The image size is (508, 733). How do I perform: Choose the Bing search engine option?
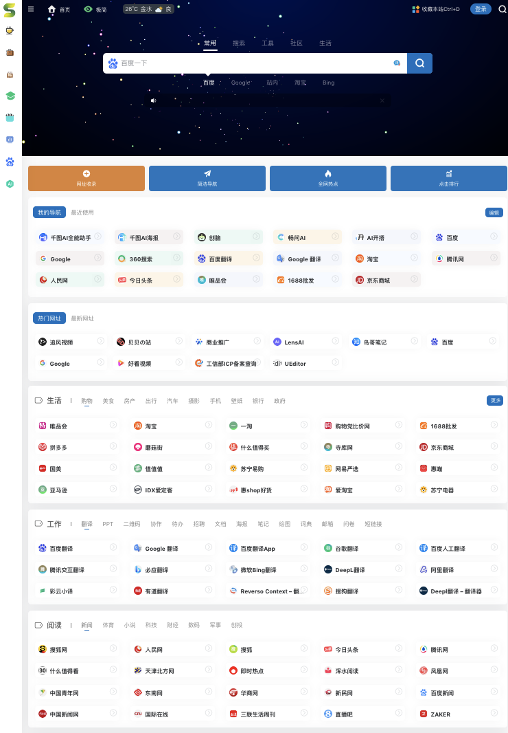click(x=329, y=83)
